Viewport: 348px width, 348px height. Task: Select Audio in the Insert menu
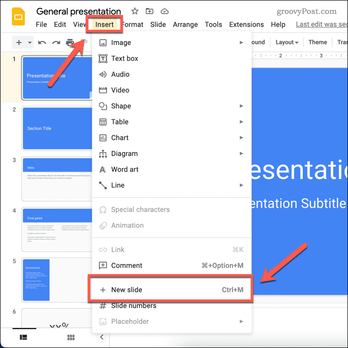coord(172,74)
